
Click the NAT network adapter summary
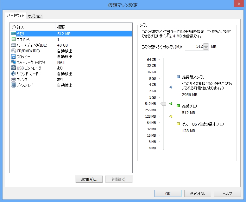61,62
